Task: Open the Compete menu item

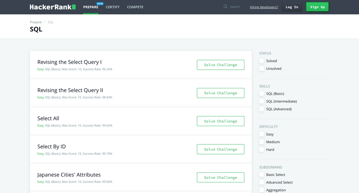Action: (135, 7)
